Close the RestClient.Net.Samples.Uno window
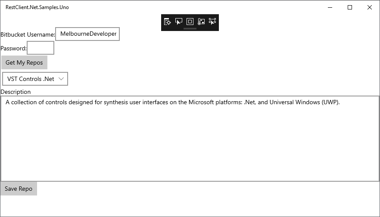 pos(369,7)
